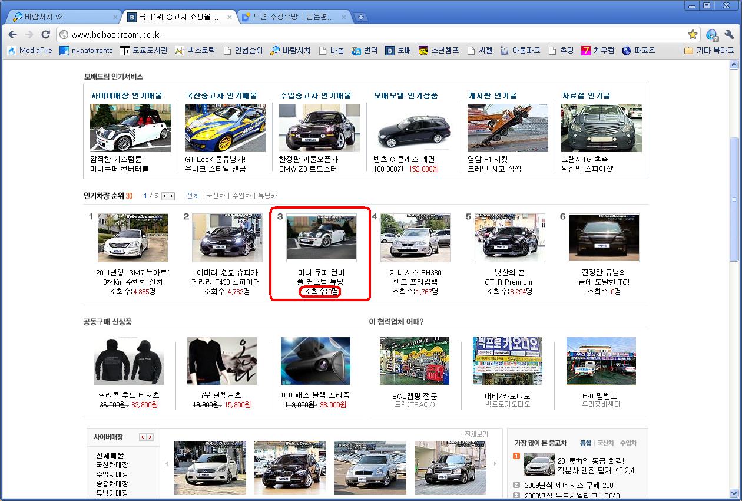Bookmark this page with the star icon
742x501 pixels.
tap(693, 35)
